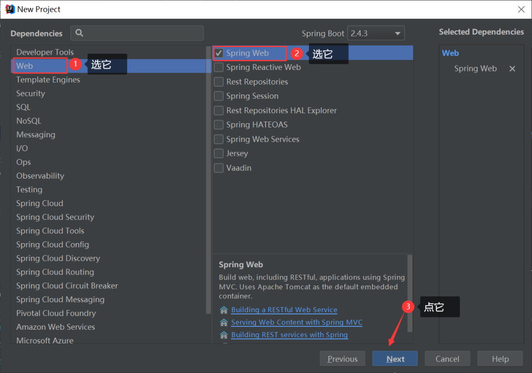Viewport: 532px width, 373px height.
Task: Open the Spring Boot version dropdown
Action: pos(376,33)
